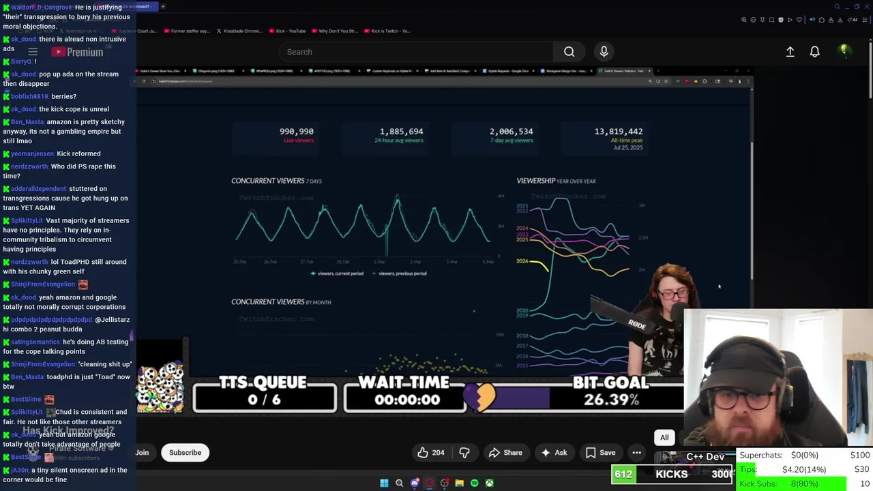Open the YouTube account avatar menu
Image resolution: width=873 pixels, height=491 pixels.
[844, 51]
